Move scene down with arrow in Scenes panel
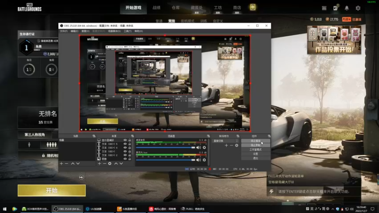Image resolution: width=379 pixels, height=213 pixels. 78,163
